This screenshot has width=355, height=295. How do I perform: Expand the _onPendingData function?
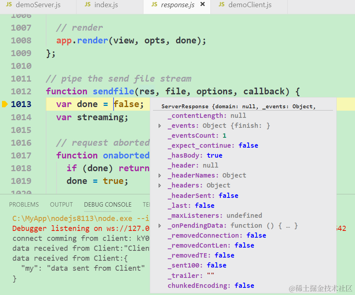tap(160, 226)
